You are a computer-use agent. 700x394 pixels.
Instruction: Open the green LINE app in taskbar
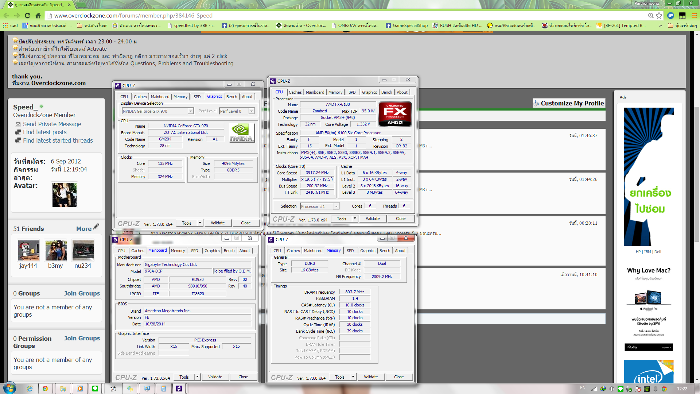[x=95, y=389]
